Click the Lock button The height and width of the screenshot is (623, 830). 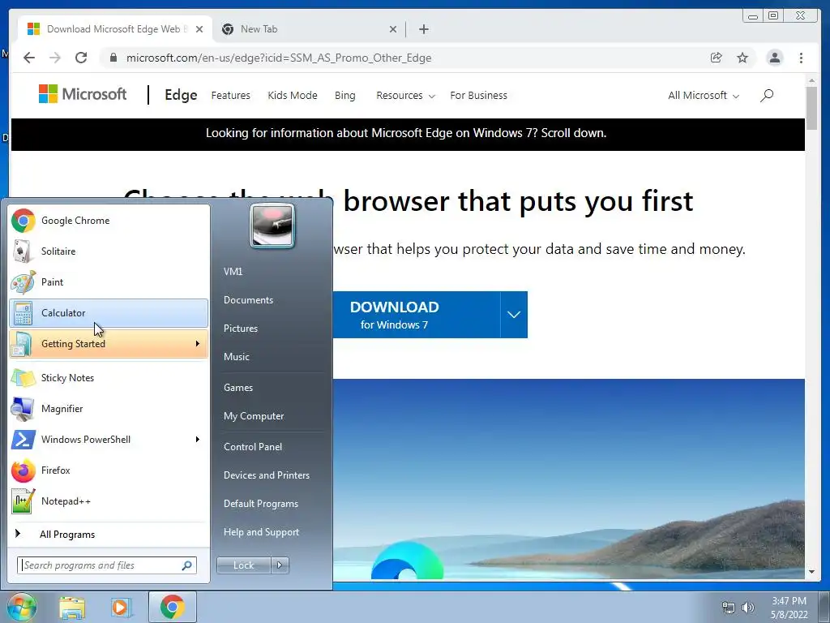click(x=243, y=565)
